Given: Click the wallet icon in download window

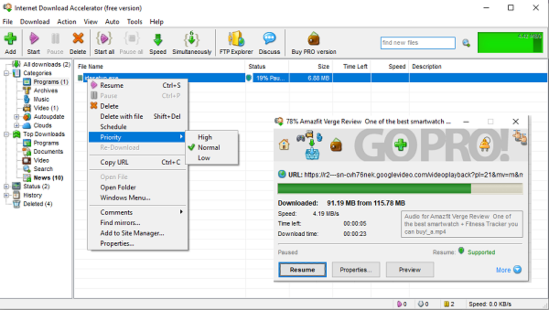Looking at the screenshot, I should coord(336,145).
